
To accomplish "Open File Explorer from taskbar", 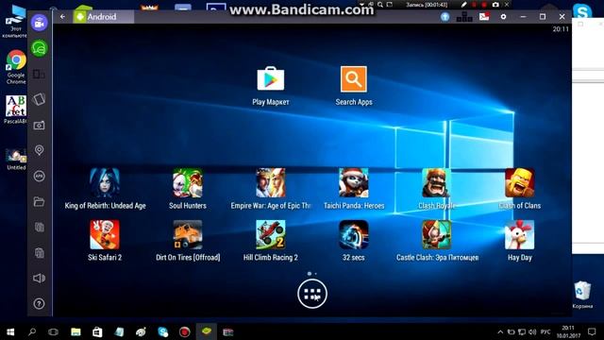I will pyautogui.click(x=75, y=331).
